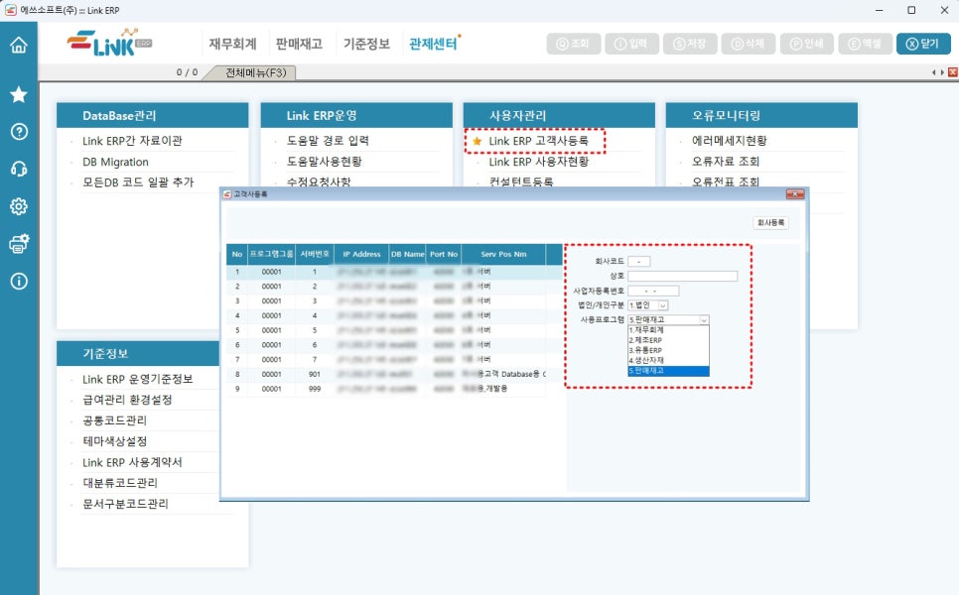Open Link ERP 고객사등록 menu entry

pos(538,141)
